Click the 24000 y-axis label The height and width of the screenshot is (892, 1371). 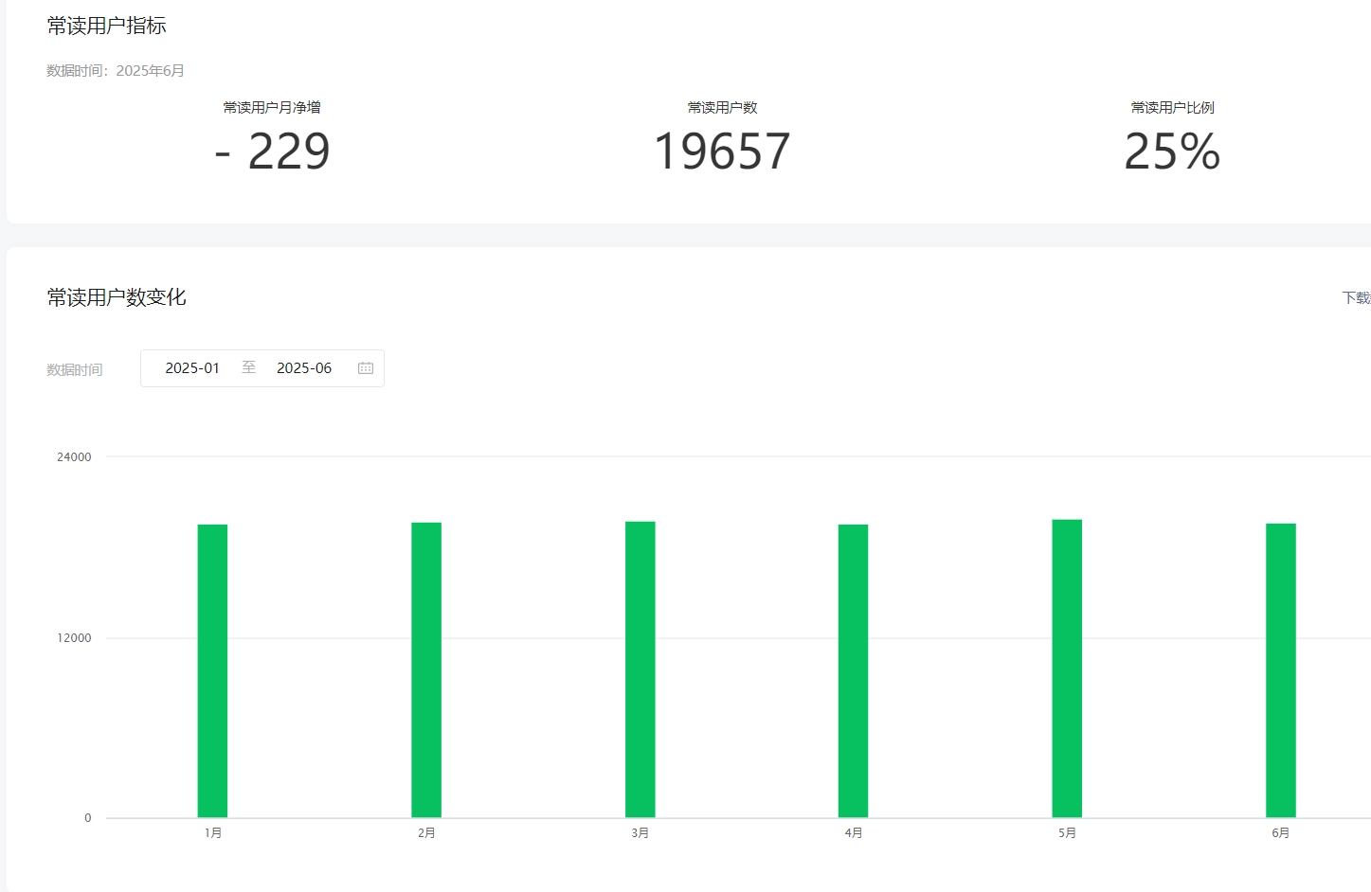[x=74, y=456]
